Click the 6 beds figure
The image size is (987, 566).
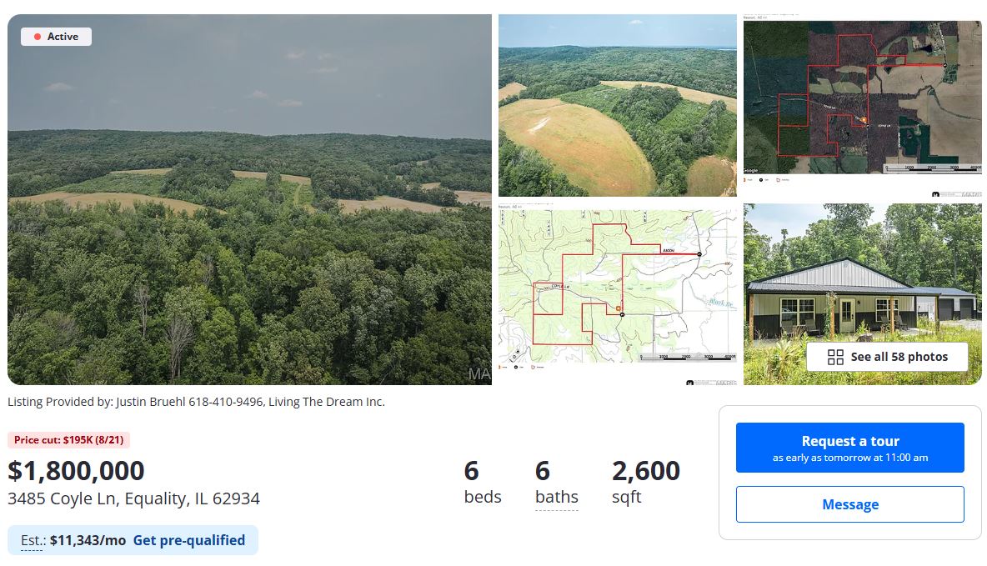tap(482, 482)
